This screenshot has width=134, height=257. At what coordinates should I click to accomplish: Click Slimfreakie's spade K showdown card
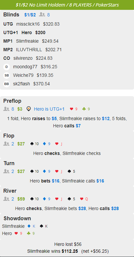[44, 226]
